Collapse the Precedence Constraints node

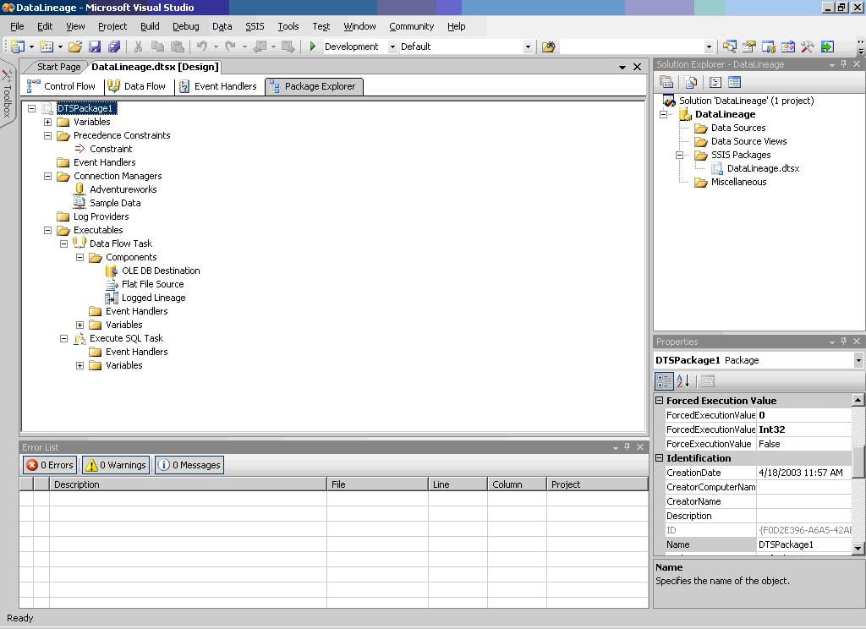coord(47,135)
